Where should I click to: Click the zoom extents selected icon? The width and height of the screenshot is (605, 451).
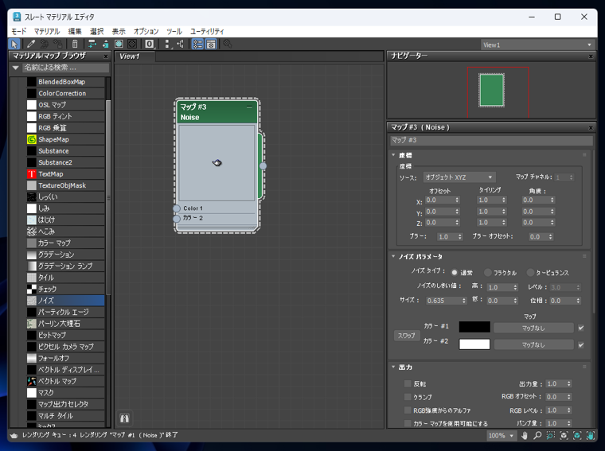pos(577,436)
